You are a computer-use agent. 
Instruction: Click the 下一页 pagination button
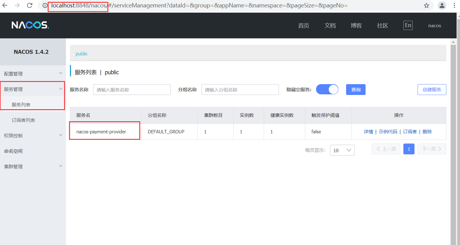pos(432,149)
